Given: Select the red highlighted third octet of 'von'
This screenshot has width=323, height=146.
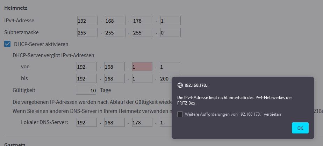Looking at the screenshot, I should [142, 67].
